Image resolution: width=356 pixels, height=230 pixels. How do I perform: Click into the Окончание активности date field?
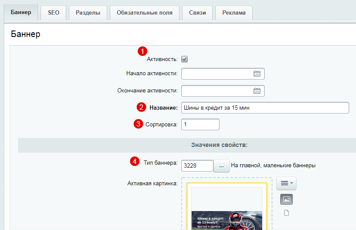point(223,91)
